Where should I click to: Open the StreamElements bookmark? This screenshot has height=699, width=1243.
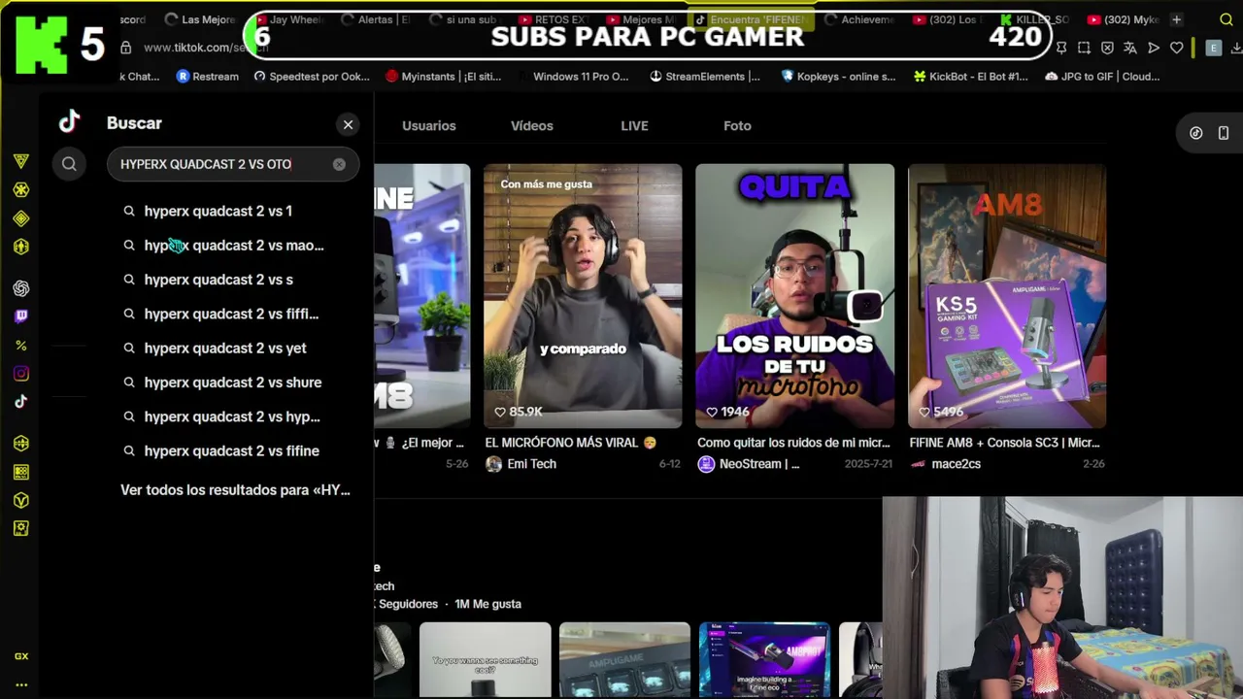705,77
